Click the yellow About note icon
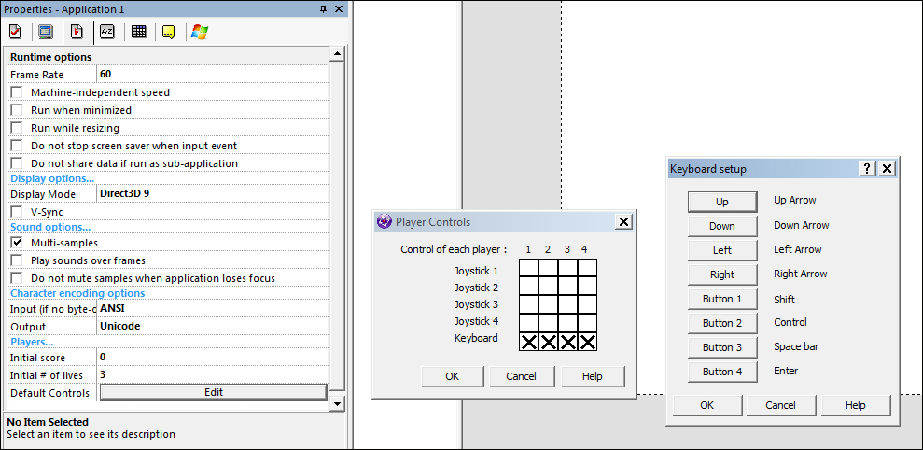923x450 pixels. tap(168, 32)
